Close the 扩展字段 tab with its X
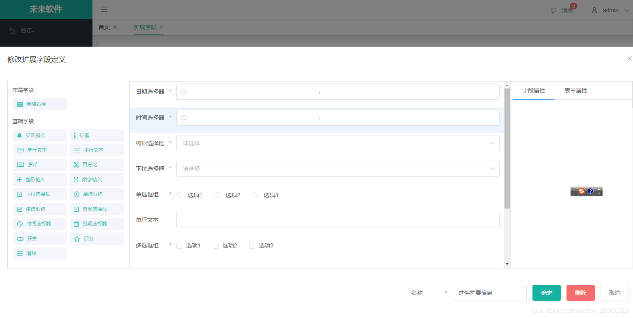Image resolution: width=633 pixels, height=318 pixels. (x=161, y=27)
